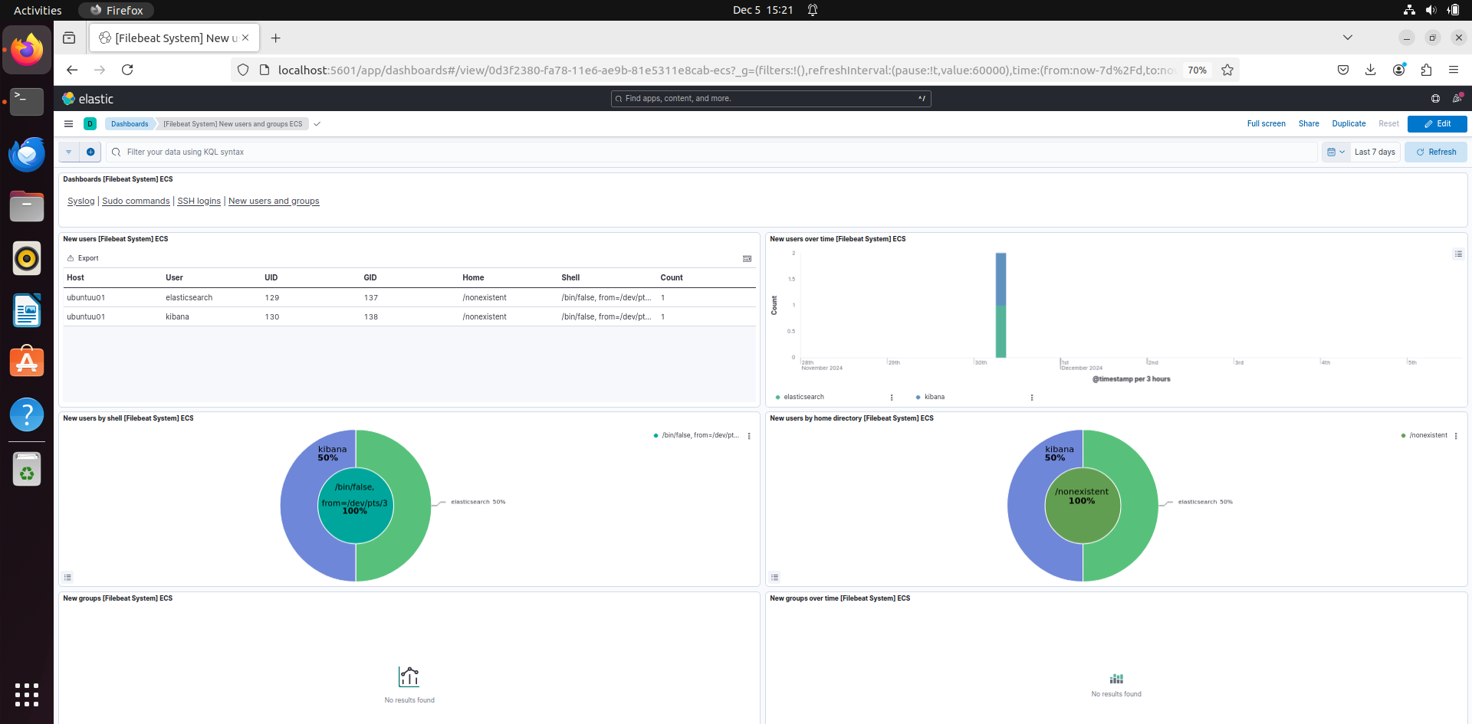Open the filter menu icon in query bar

click(69, 152)
